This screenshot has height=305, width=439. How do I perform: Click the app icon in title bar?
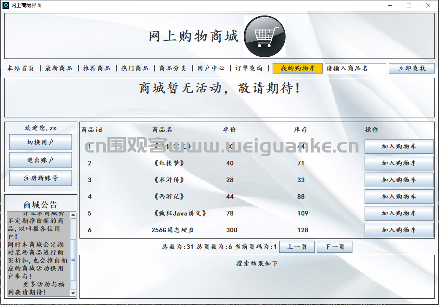coord(5,5)
